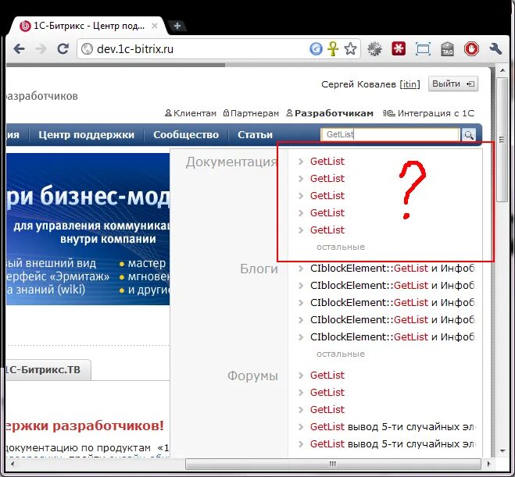Click остальные under Блоги results
The image size is (515, 477).
point(341,354)
